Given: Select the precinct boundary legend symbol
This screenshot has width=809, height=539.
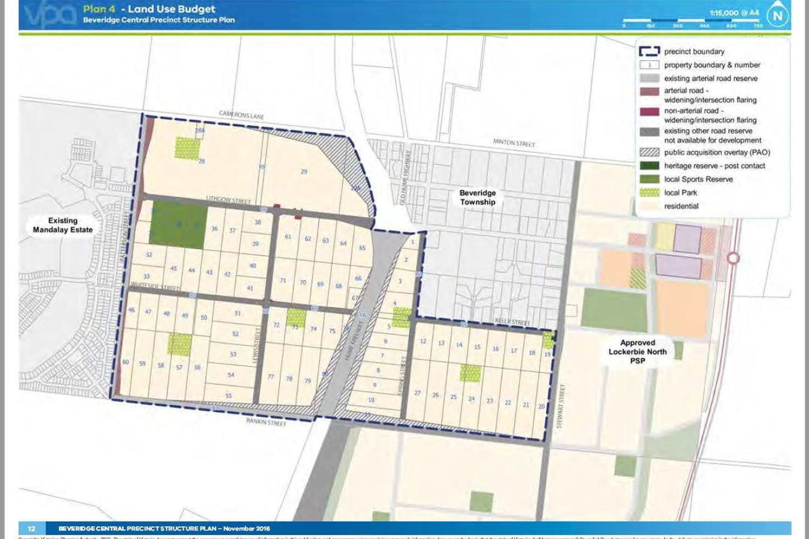Looking at the screenshot, I should click(x=649, y=51).
